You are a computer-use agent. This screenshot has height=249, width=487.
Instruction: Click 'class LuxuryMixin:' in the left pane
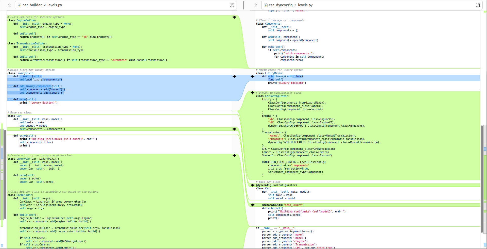[21, 73]
